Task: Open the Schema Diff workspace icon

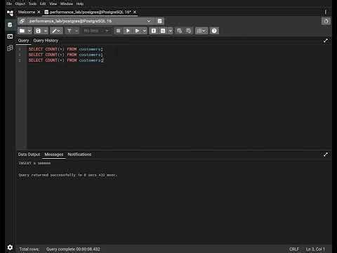Action: 10,48
